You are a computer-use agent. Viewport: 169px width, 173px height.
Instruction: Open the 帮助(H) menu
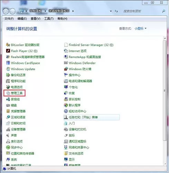[63, 19]
